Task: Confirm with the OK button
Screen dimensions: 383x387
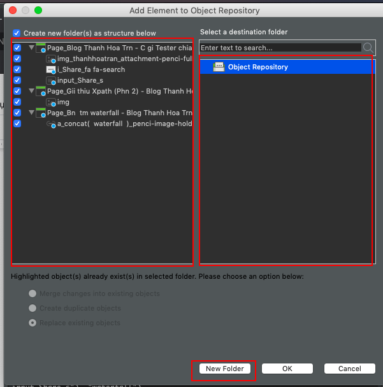Action: click(287, 369)
